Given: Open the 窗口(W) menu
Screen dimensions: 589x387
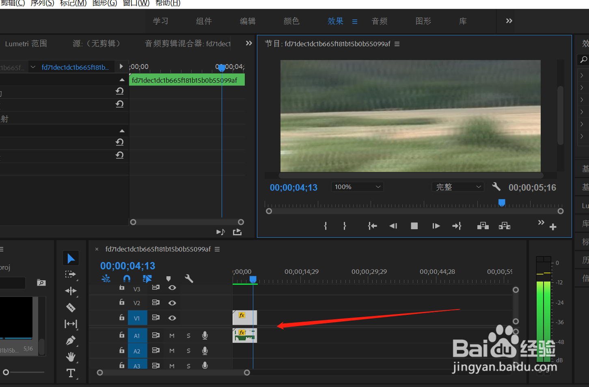Looking at the screenshot, I should tap(136, 3).
